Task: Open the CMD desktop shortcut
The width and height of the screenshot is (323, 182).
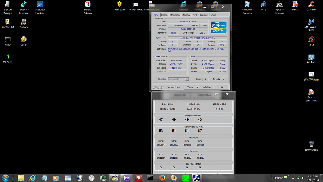Action: tap(8, 41)
